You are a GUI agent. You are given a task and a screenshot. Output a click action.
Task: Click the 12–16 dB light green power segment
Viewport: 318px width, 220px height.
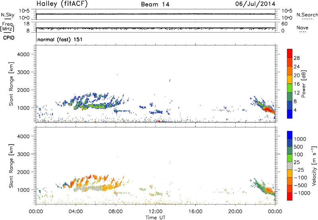(290, 88)
